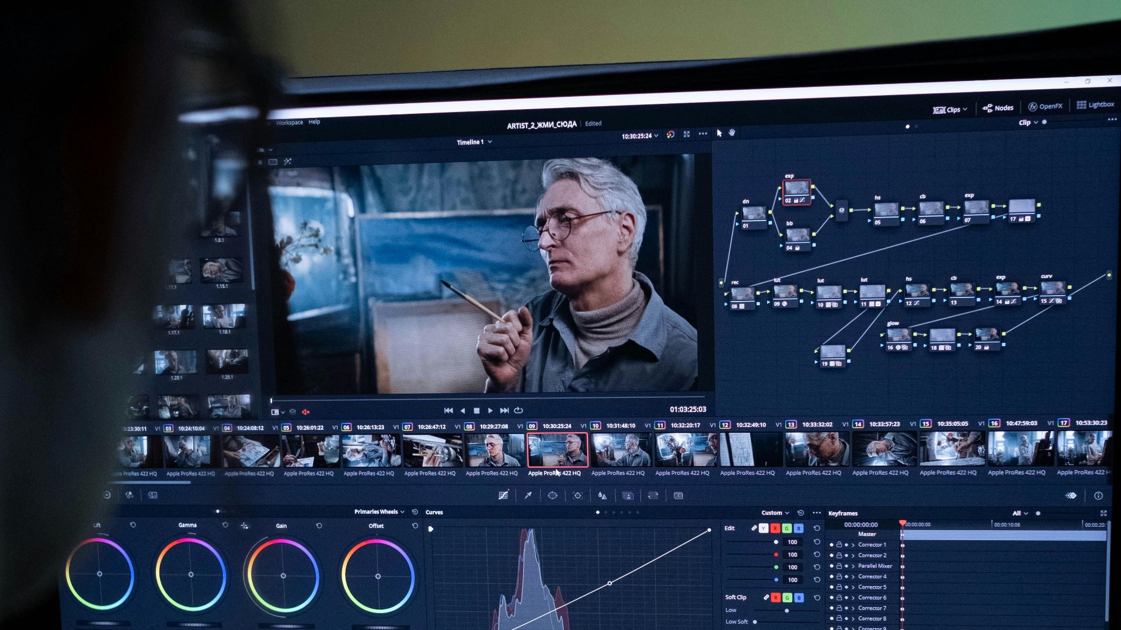Unmute the red audio mute icon

point(305,412)
